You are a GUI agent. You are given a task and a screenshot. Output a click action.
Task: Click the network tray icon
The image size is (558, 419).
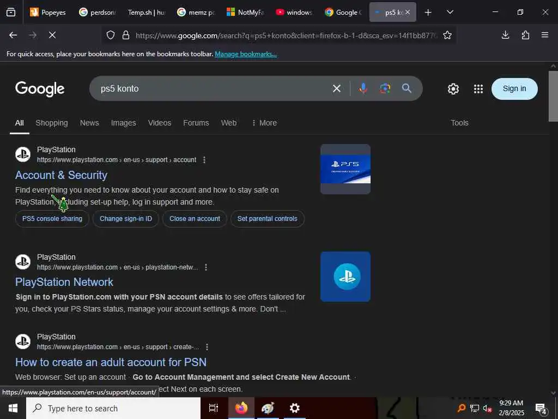[475, 409]
